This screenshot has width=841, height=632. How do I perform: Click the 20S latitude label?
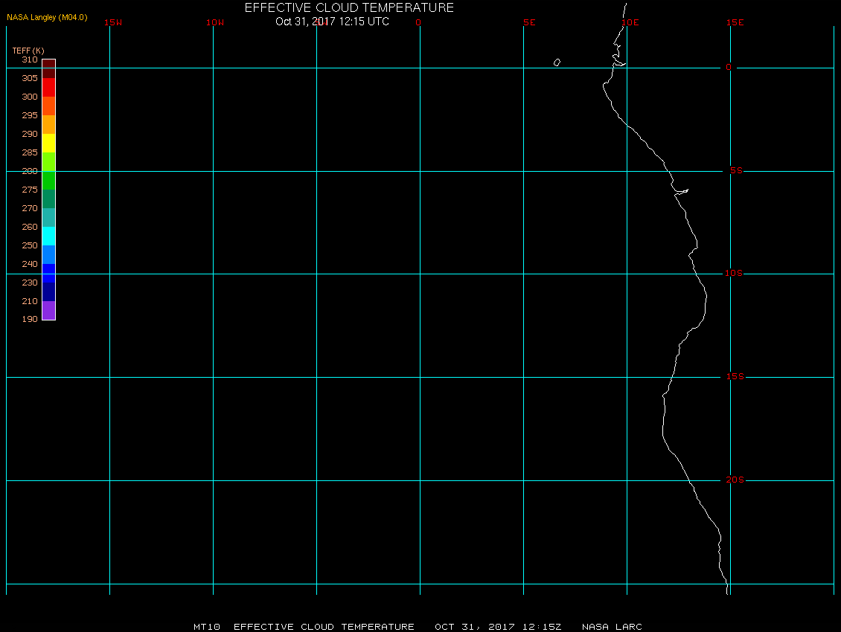click(x=735, y=480)
